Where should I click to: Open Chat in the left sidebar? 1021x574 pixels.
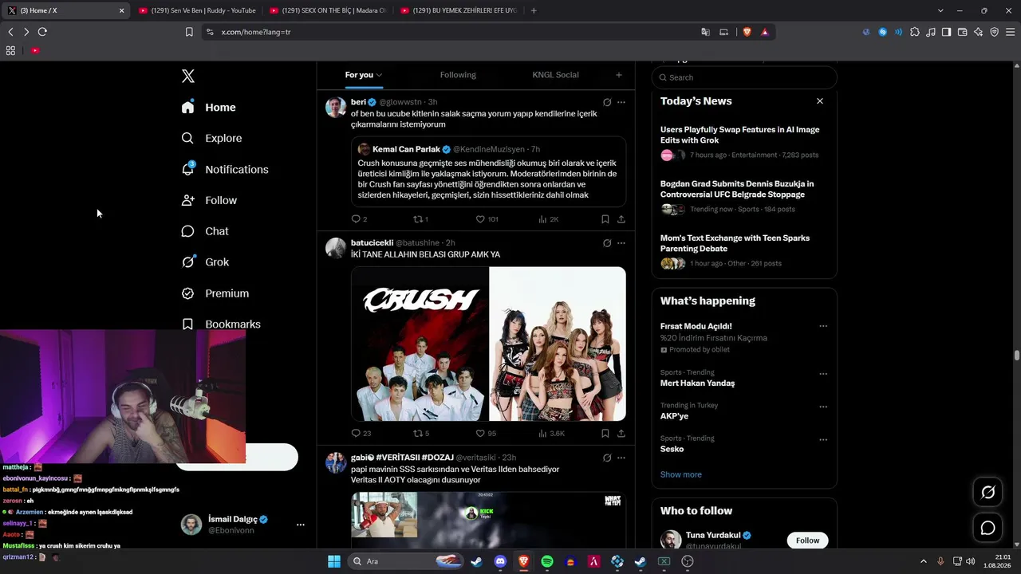(x=205, y=231)
